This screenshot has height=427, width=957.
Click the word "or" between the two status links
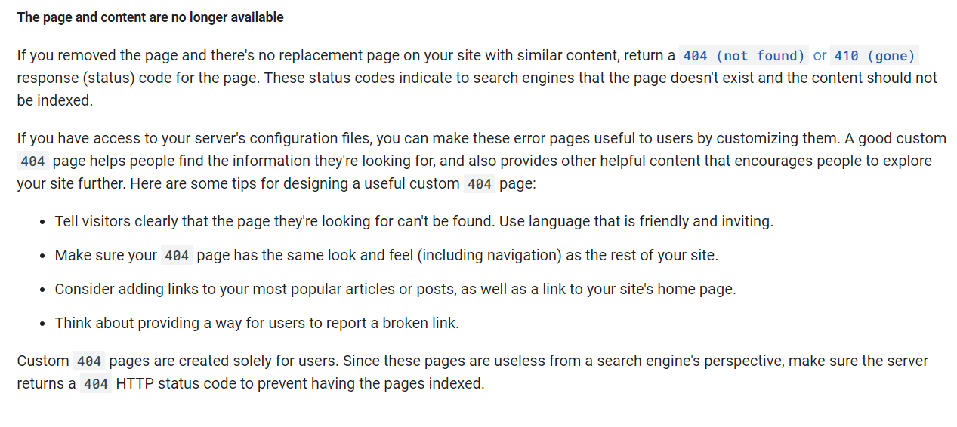pos(820,56)
